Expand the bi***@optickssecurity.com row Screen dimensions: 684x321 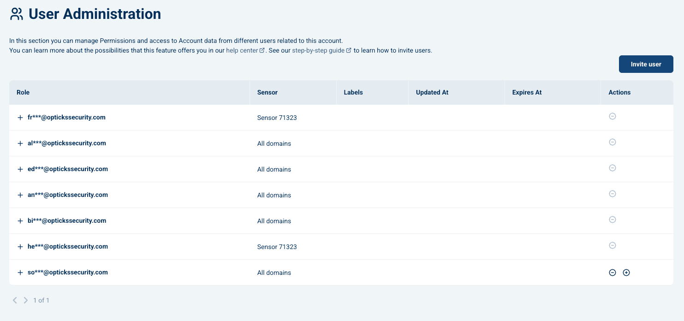(x=20, y=221)
